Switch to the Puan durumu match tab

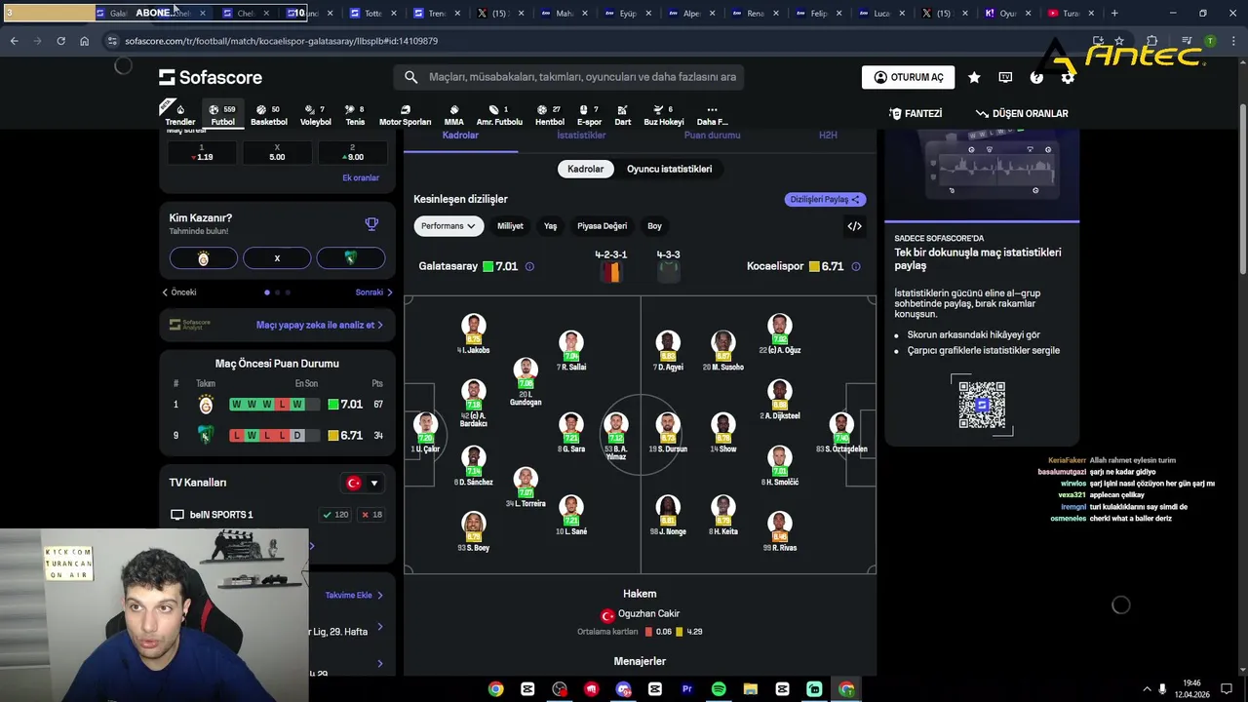(712, 136)
